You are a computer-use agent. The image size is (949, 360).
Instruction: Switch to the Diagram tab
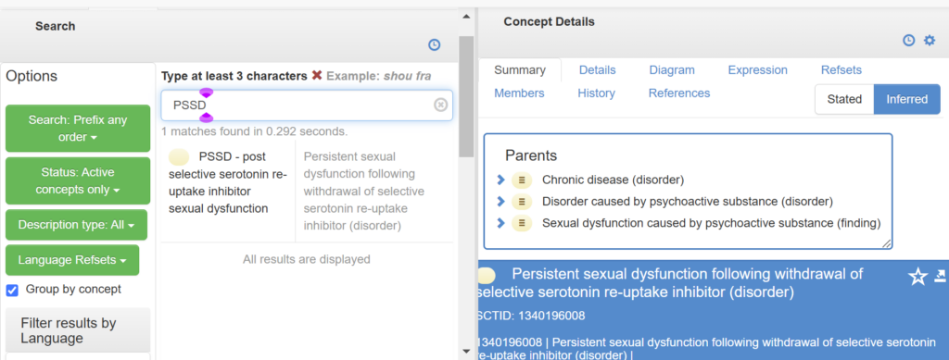click(672, 70)
